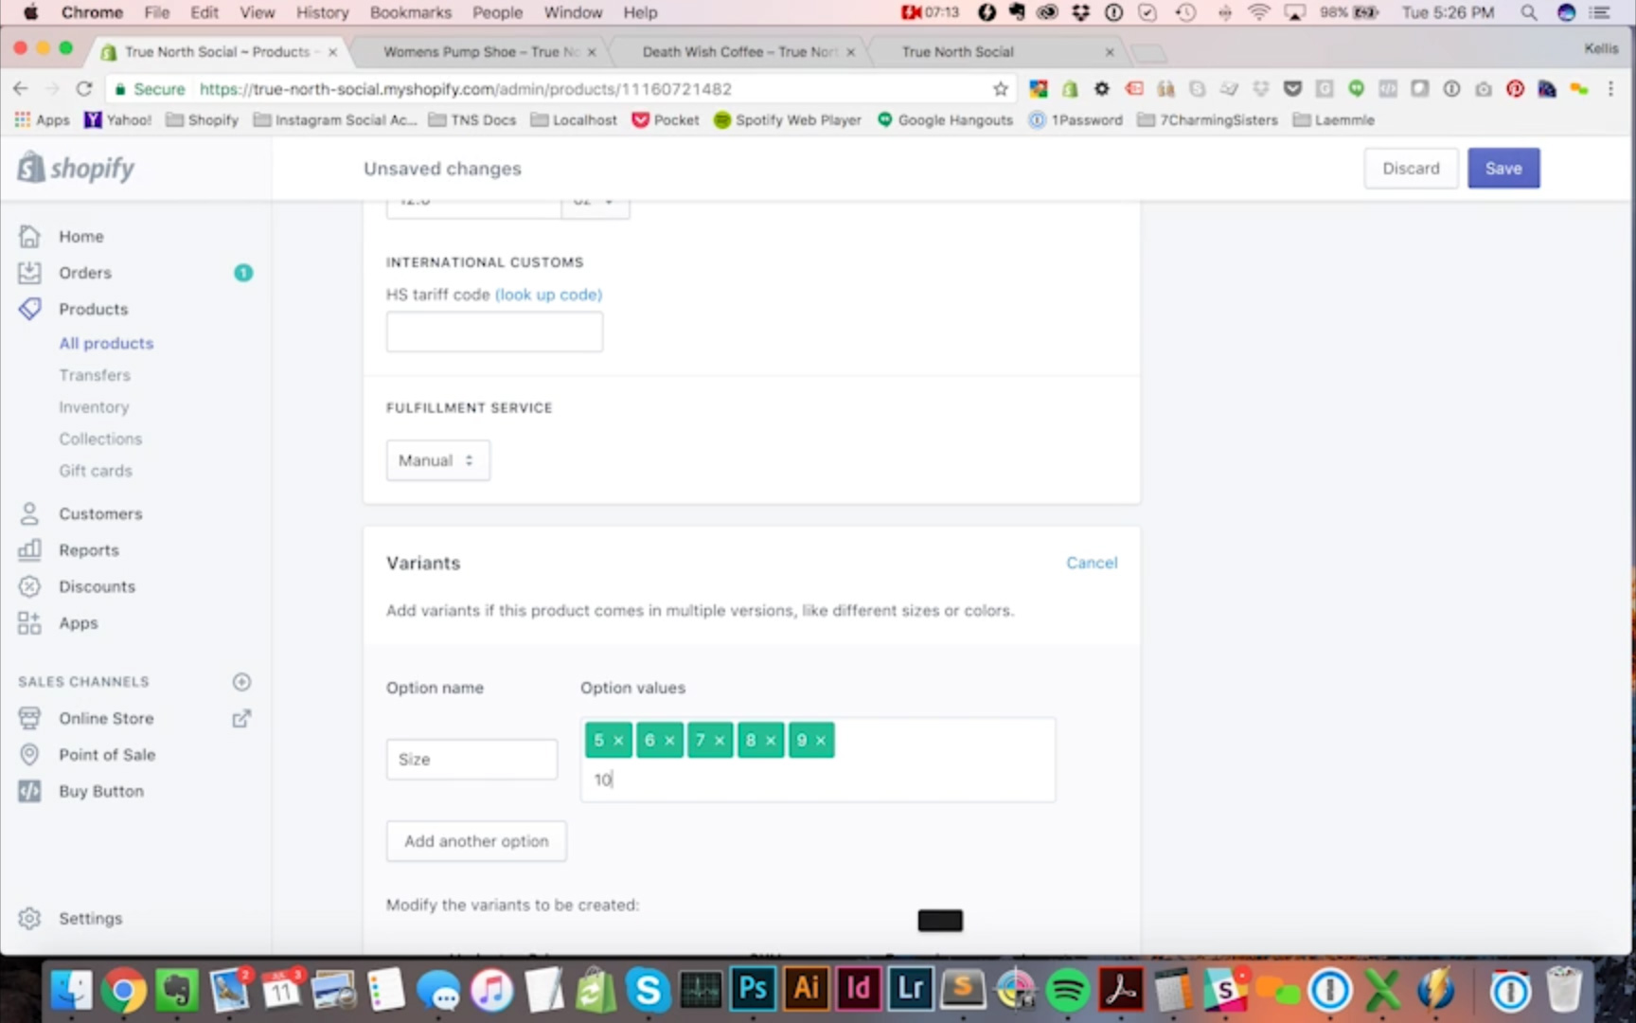The image size is (1636, 1023).
Task: Open Wi-Fi status in menu bar
Action: point(1258,12)
